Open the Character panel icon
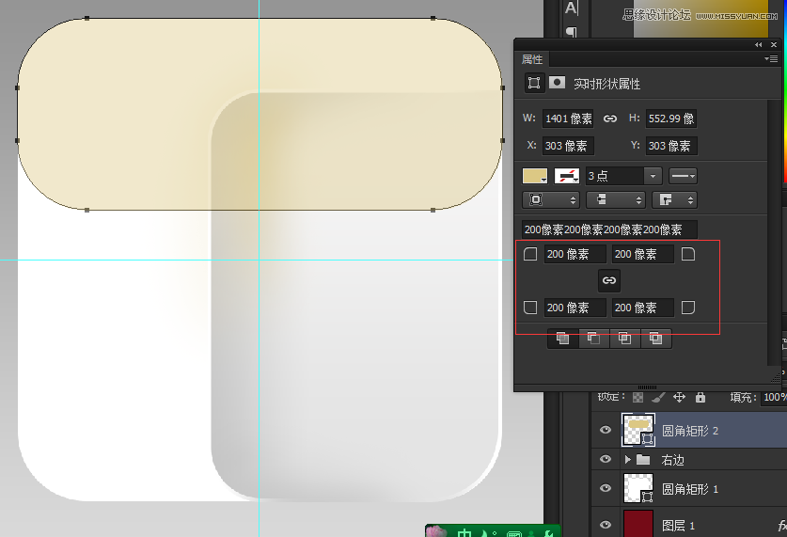Screen dimensions: 787x537 click(x=571, y=8)
